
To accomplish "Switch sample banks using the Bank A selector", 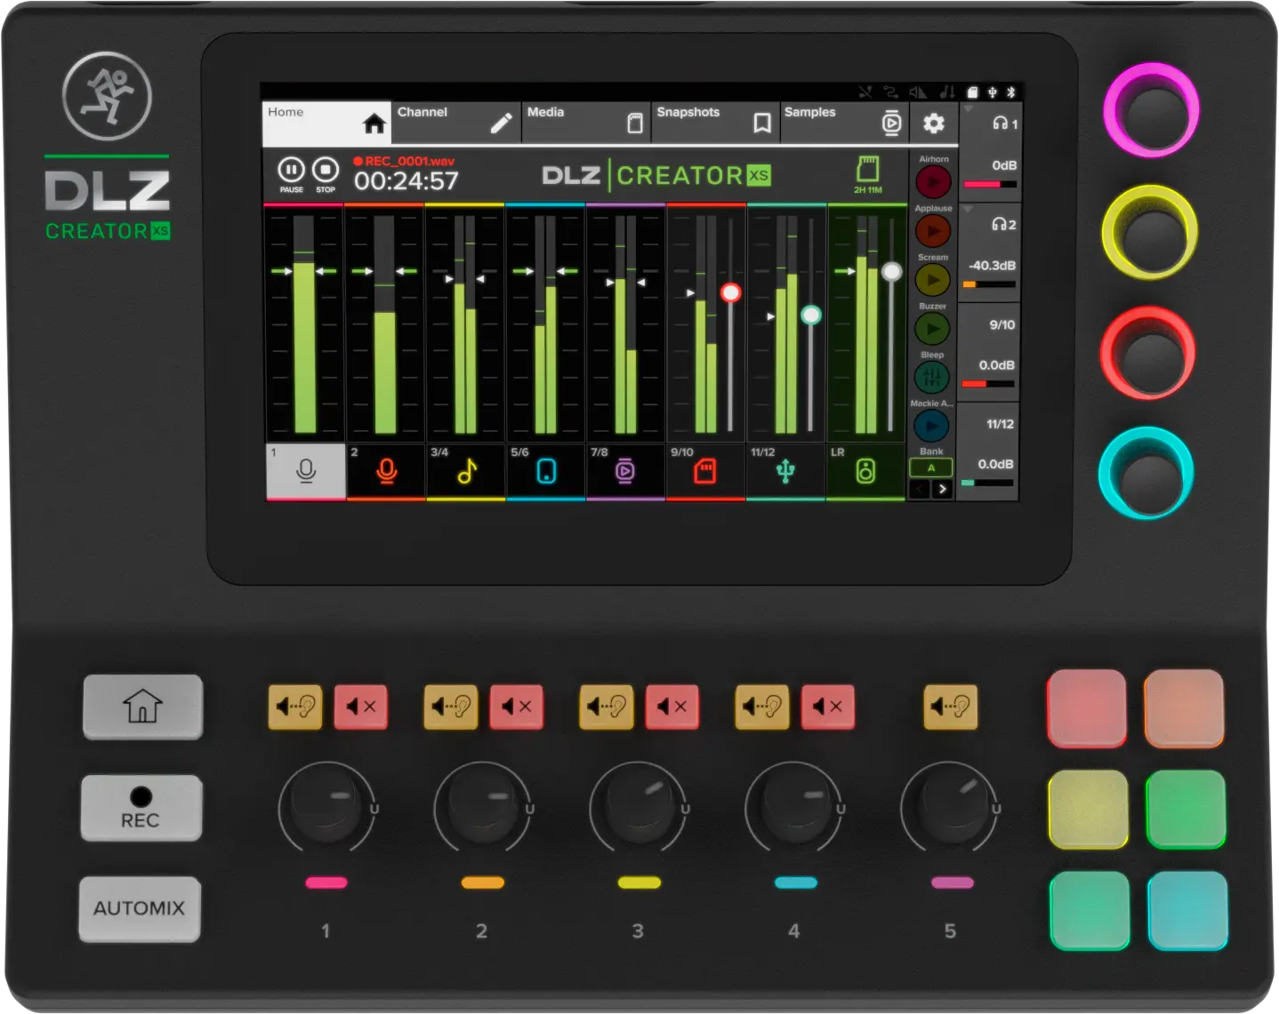I will tap(930, 467).
